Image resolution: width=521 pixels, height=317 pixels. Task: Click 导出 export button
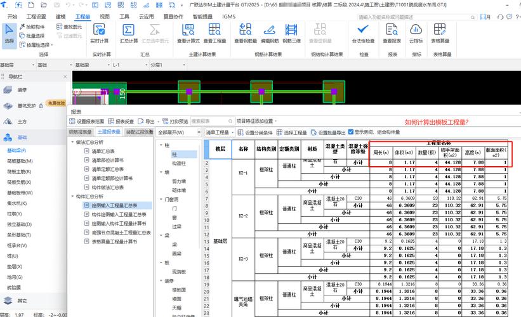(x=146, y=121)
